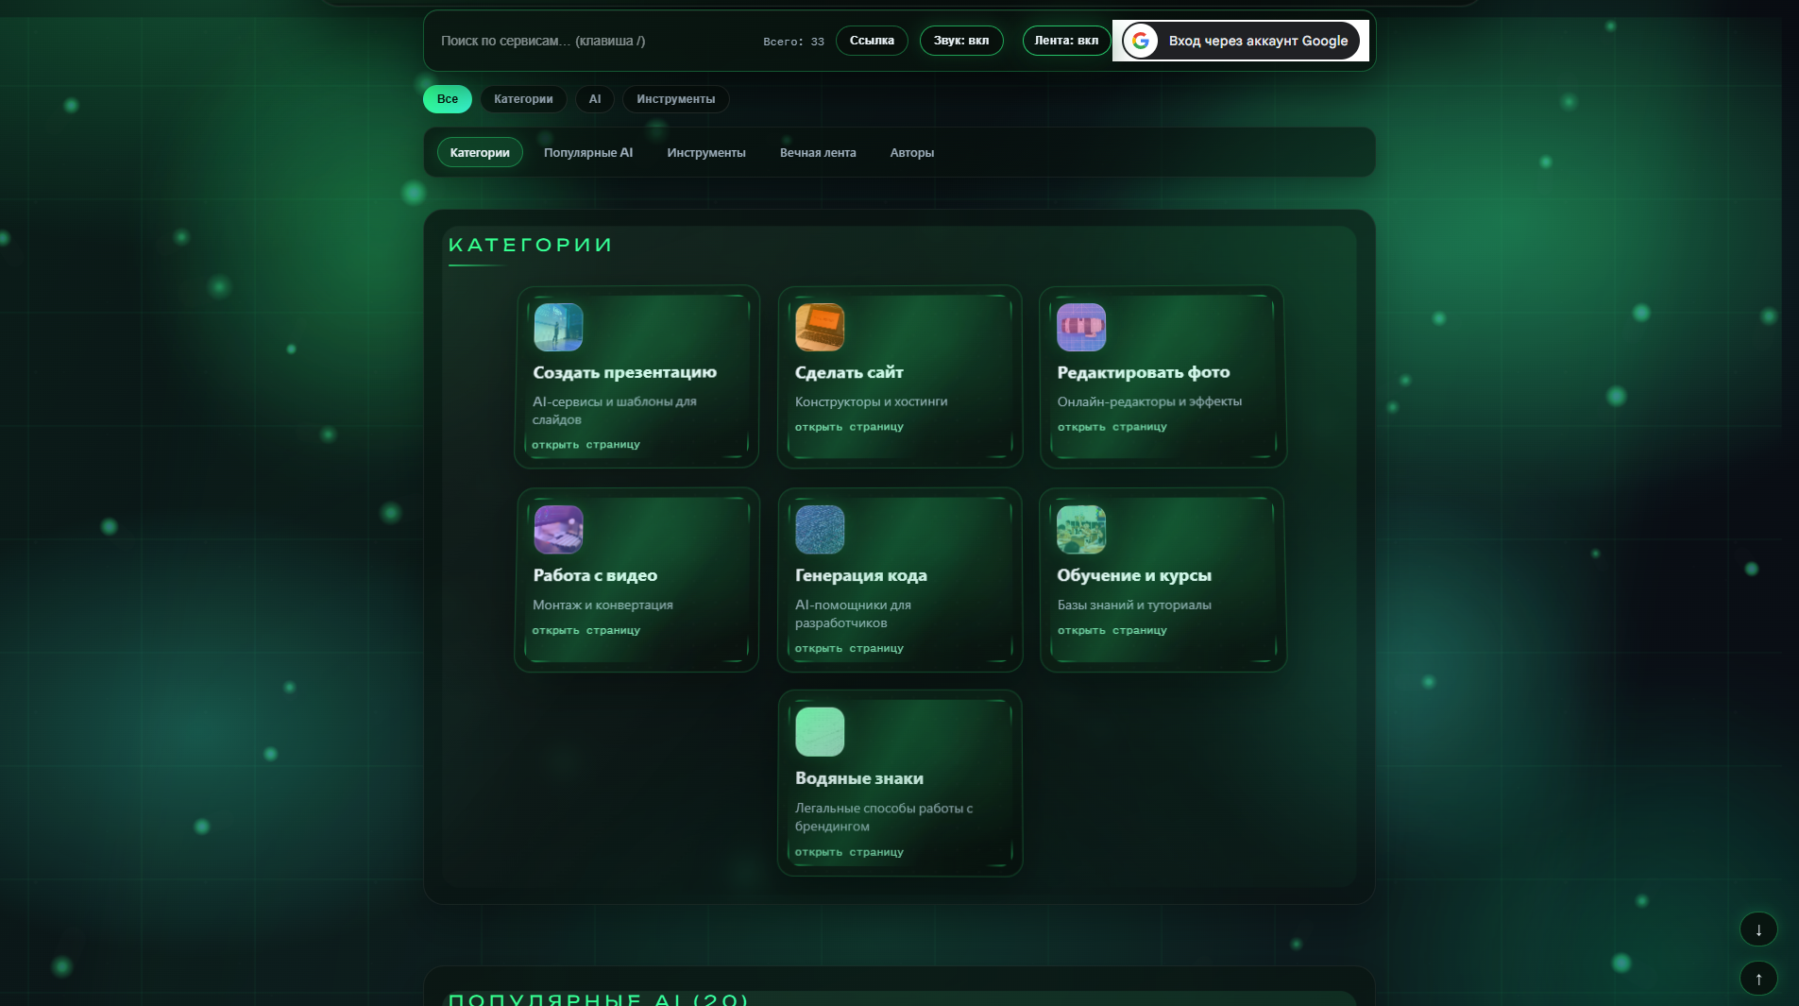The height and width of the screenshot is (1006, 1799).
Task: Click открыть страницу under Генерация кода
Action: (x=849, y=648)
